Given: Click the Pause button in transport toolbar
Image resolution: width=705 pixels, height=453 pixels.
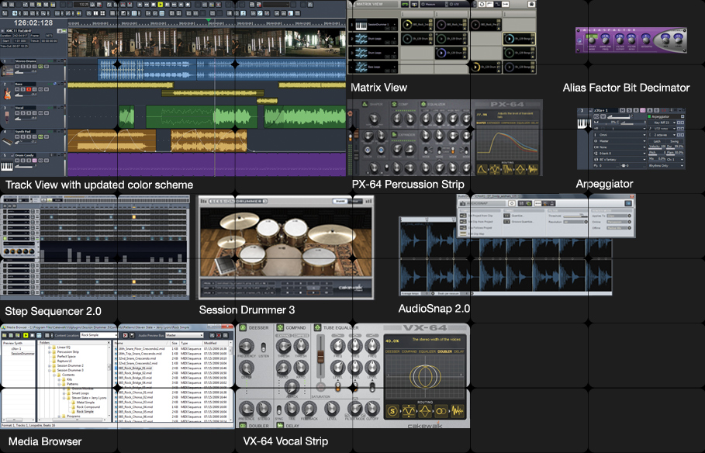Looking at the screenshot, I should point(167,5).
